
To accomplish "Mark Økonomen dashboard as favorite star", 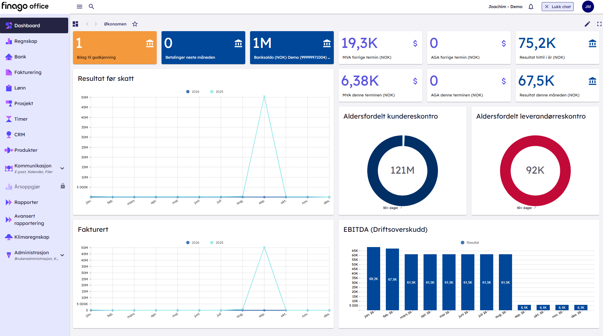I will click(x=135, y=24).
